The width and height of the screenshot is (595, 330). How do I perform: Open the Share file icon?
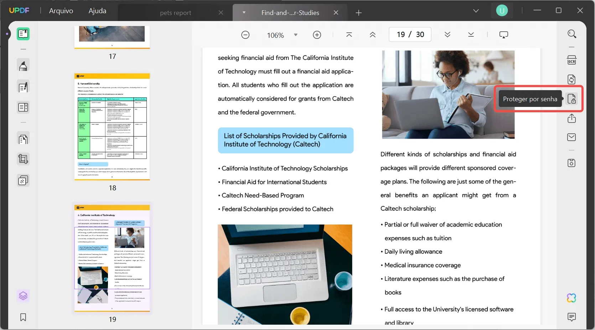[571, 118]
